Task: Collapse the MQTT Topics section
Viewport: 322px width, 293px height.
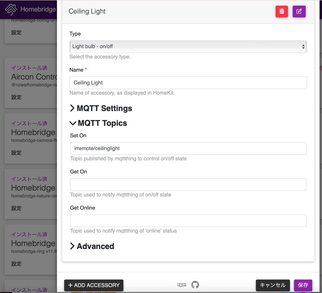Action: tap(98, 123)
